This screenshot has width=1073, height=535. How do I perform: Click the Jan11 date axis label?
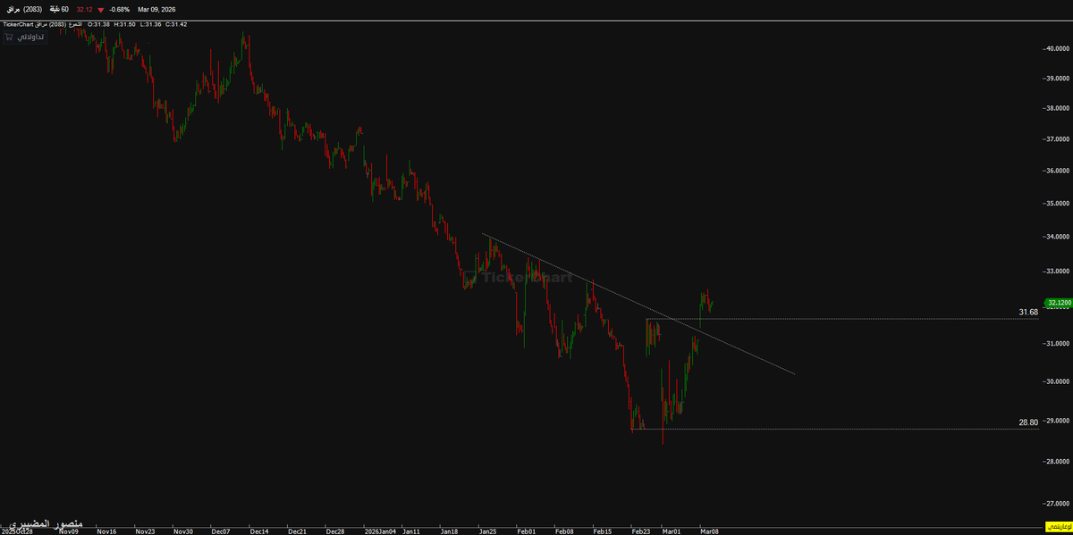(411, 531)
